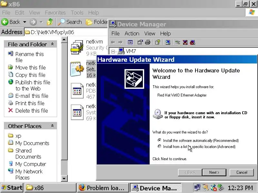Click the Rename this file link
Viewport: 258px width, 193px height.
coord(29,57)
